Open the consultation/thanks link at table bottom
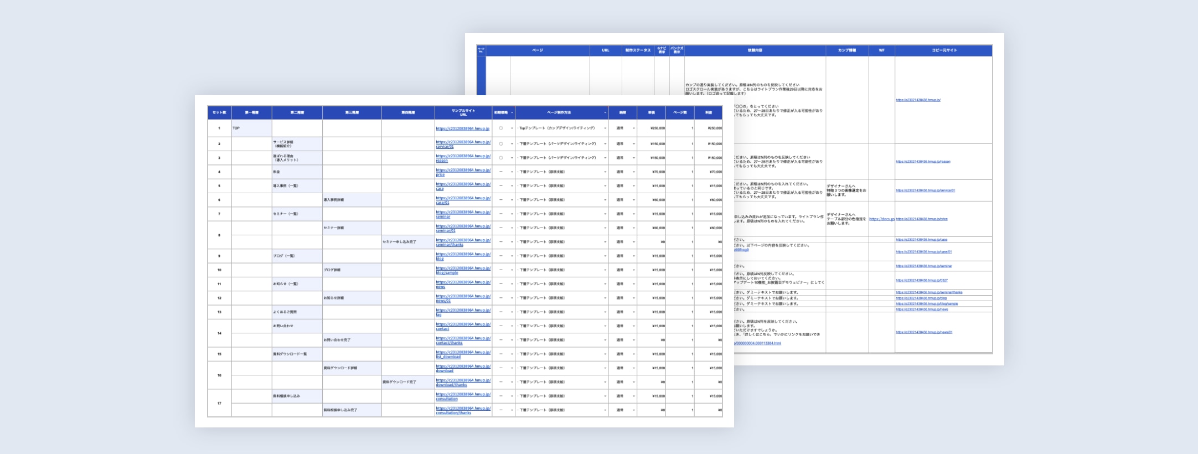Screen dimensions: 1198x454 pos(463,410)
